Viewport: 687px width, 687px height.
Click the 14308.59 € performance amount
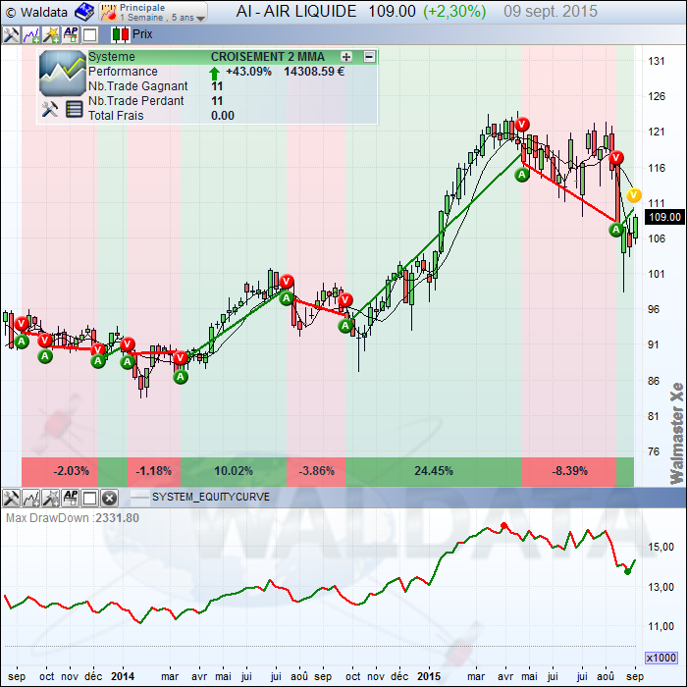314,72
